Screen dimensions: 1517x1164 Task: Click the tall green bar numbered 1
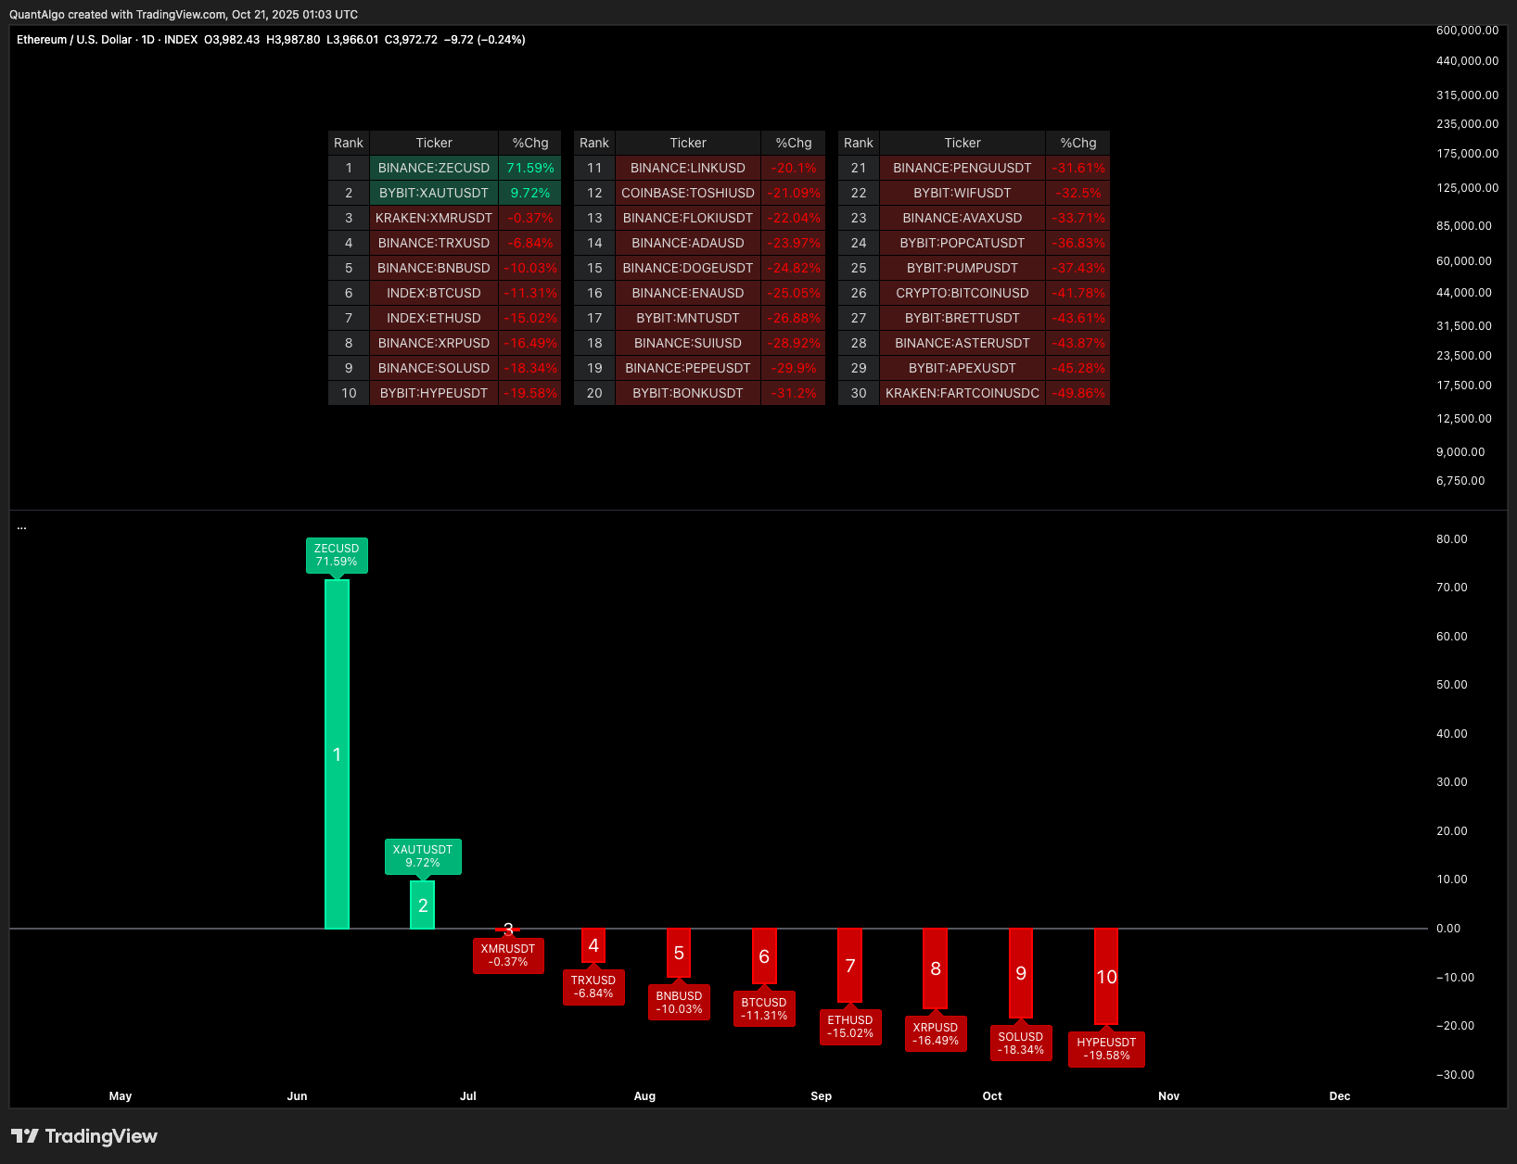[x=337, y=753]
